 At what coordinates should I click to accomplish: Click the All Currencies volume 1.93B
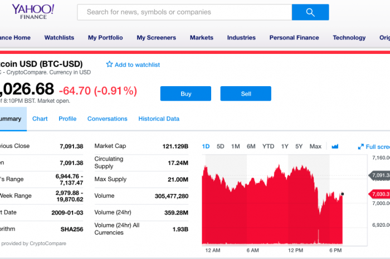coord(181,229)
